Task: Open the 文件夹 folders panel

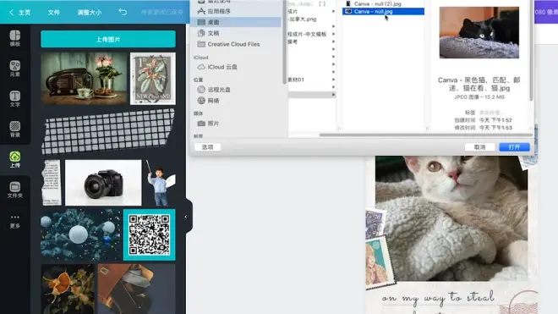Action: [15, 190]
